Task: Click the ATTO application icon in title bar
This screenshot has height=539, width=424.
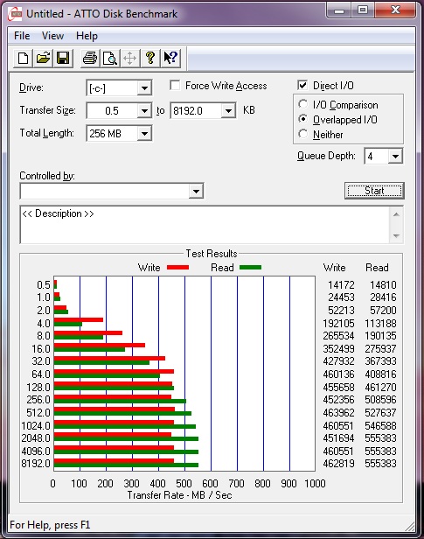Action: (15, 14)
